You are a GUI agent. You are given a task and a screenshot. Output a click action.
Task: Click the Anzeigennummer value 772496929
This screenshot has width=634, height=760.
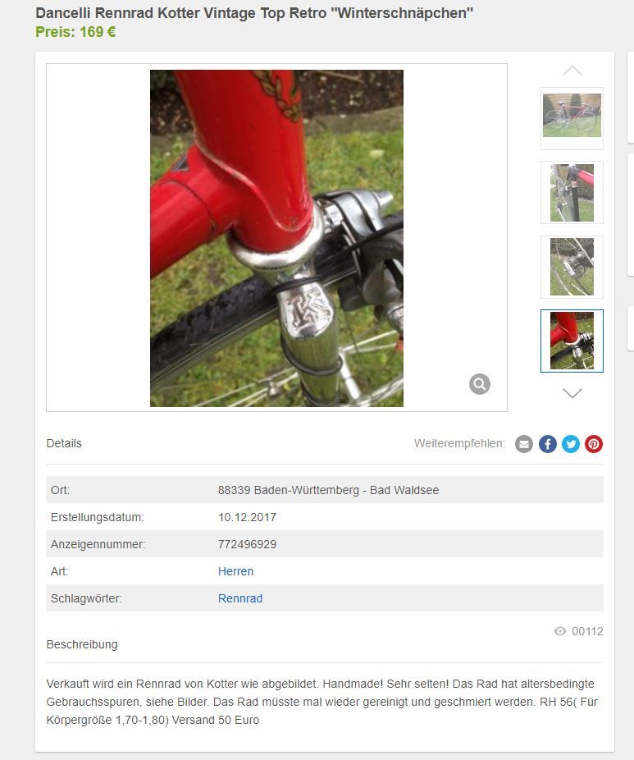pos(247,544)
